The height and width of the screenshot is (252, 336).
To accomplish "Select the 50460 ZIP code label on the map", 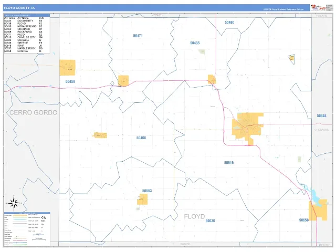I will (229, 22).
